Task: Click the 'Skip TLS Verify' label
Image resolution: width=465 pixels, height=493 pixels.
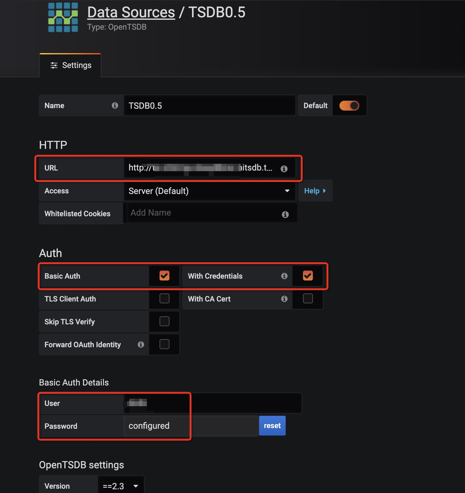Action: coord(70,322)
